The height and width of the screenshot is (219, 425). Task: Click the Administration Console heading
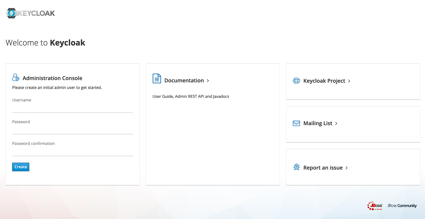click(x=53, y=78)
